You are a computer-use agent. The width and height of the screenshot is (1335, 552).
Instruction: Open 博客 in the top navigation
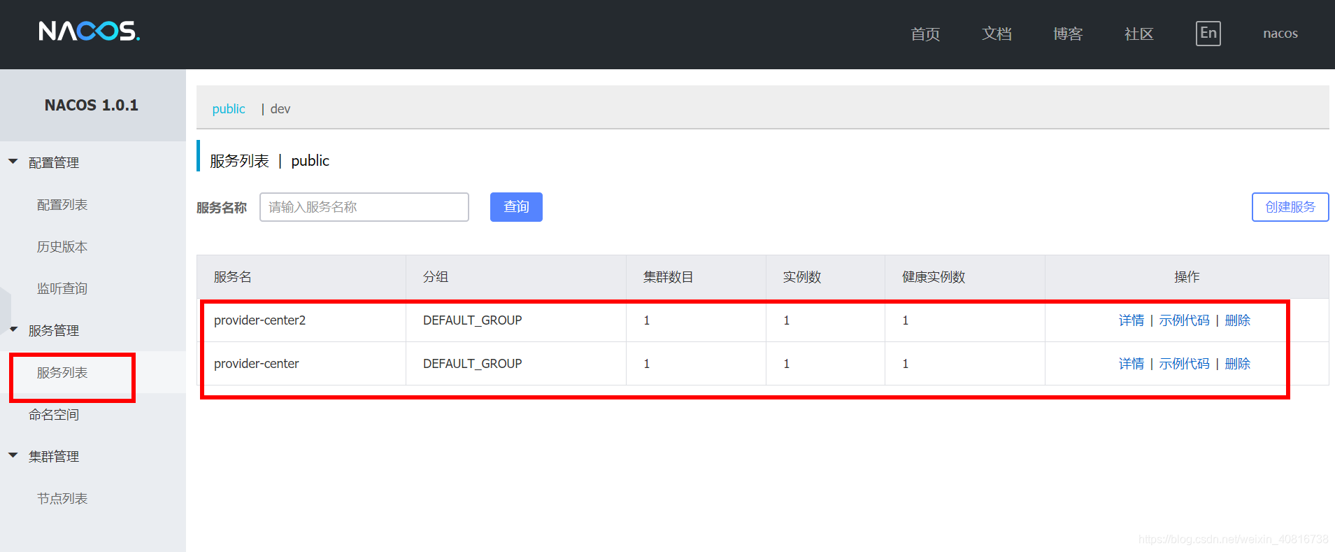pyautogui.click(x=1068, y=34)
